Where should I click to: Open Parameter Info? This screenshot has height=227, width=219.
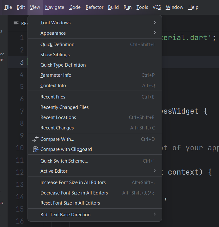(x=56, y=75)
